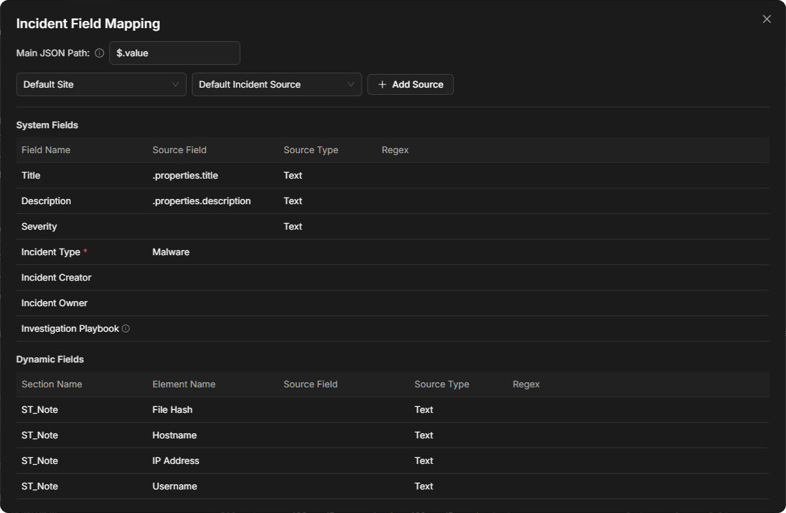
Task: Close the Incident Field Mapping dialog
Action: pyautogui.click(x=767, y=19)
